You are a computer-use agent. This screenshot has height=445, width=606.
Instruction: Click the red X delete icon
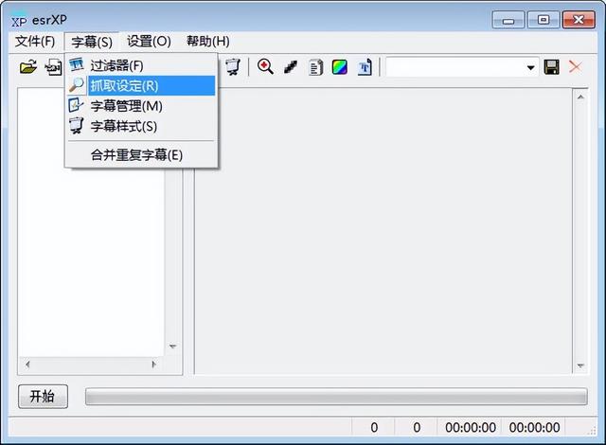[575, 67]
